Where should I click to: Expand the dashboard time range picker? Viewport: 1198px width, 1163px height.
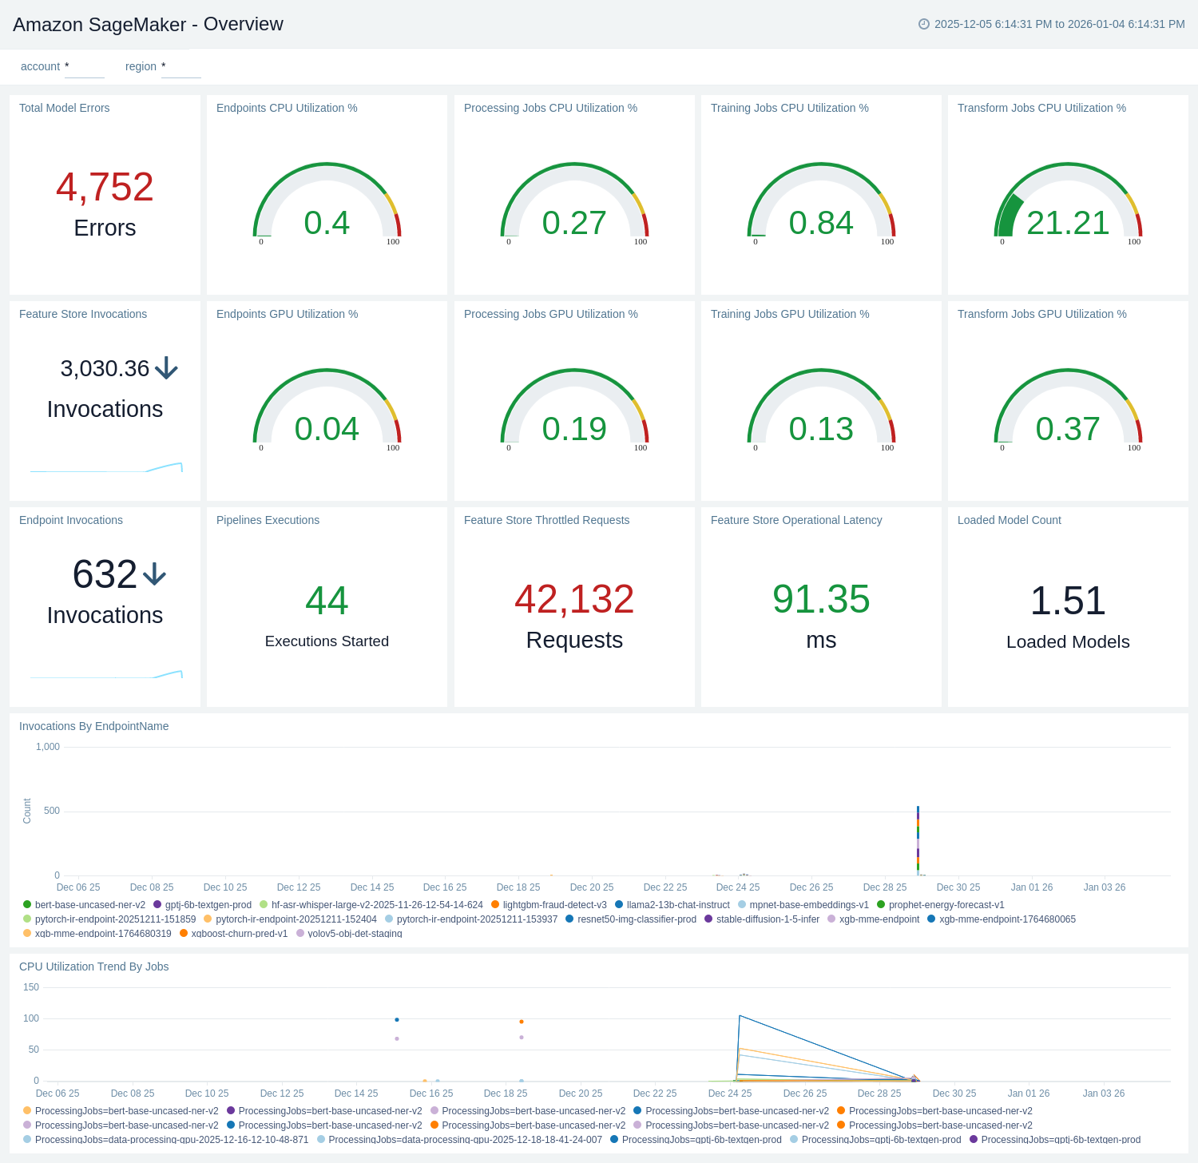click(1059, 24)
